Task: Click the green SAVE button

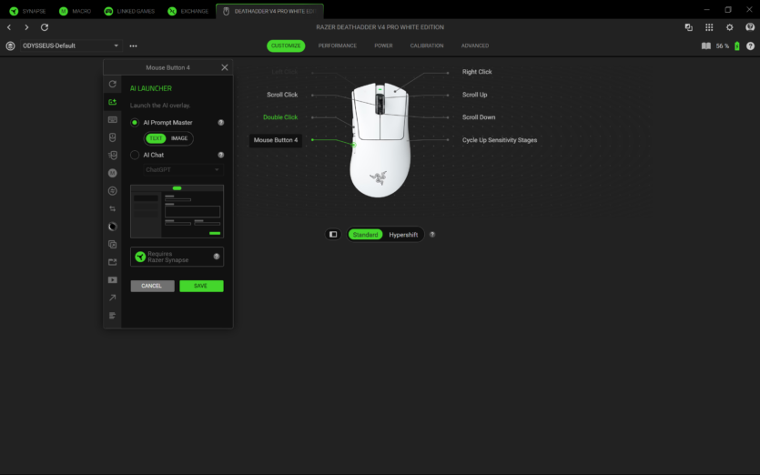Action: [201, 286]
